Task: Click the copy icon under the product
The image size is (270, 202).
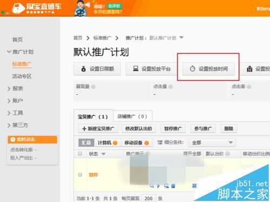Action: tap(166, 186)
